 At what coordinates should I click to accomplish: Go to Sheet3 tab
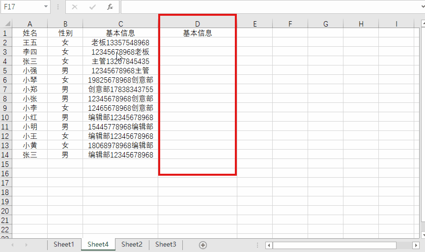[166, 245]
